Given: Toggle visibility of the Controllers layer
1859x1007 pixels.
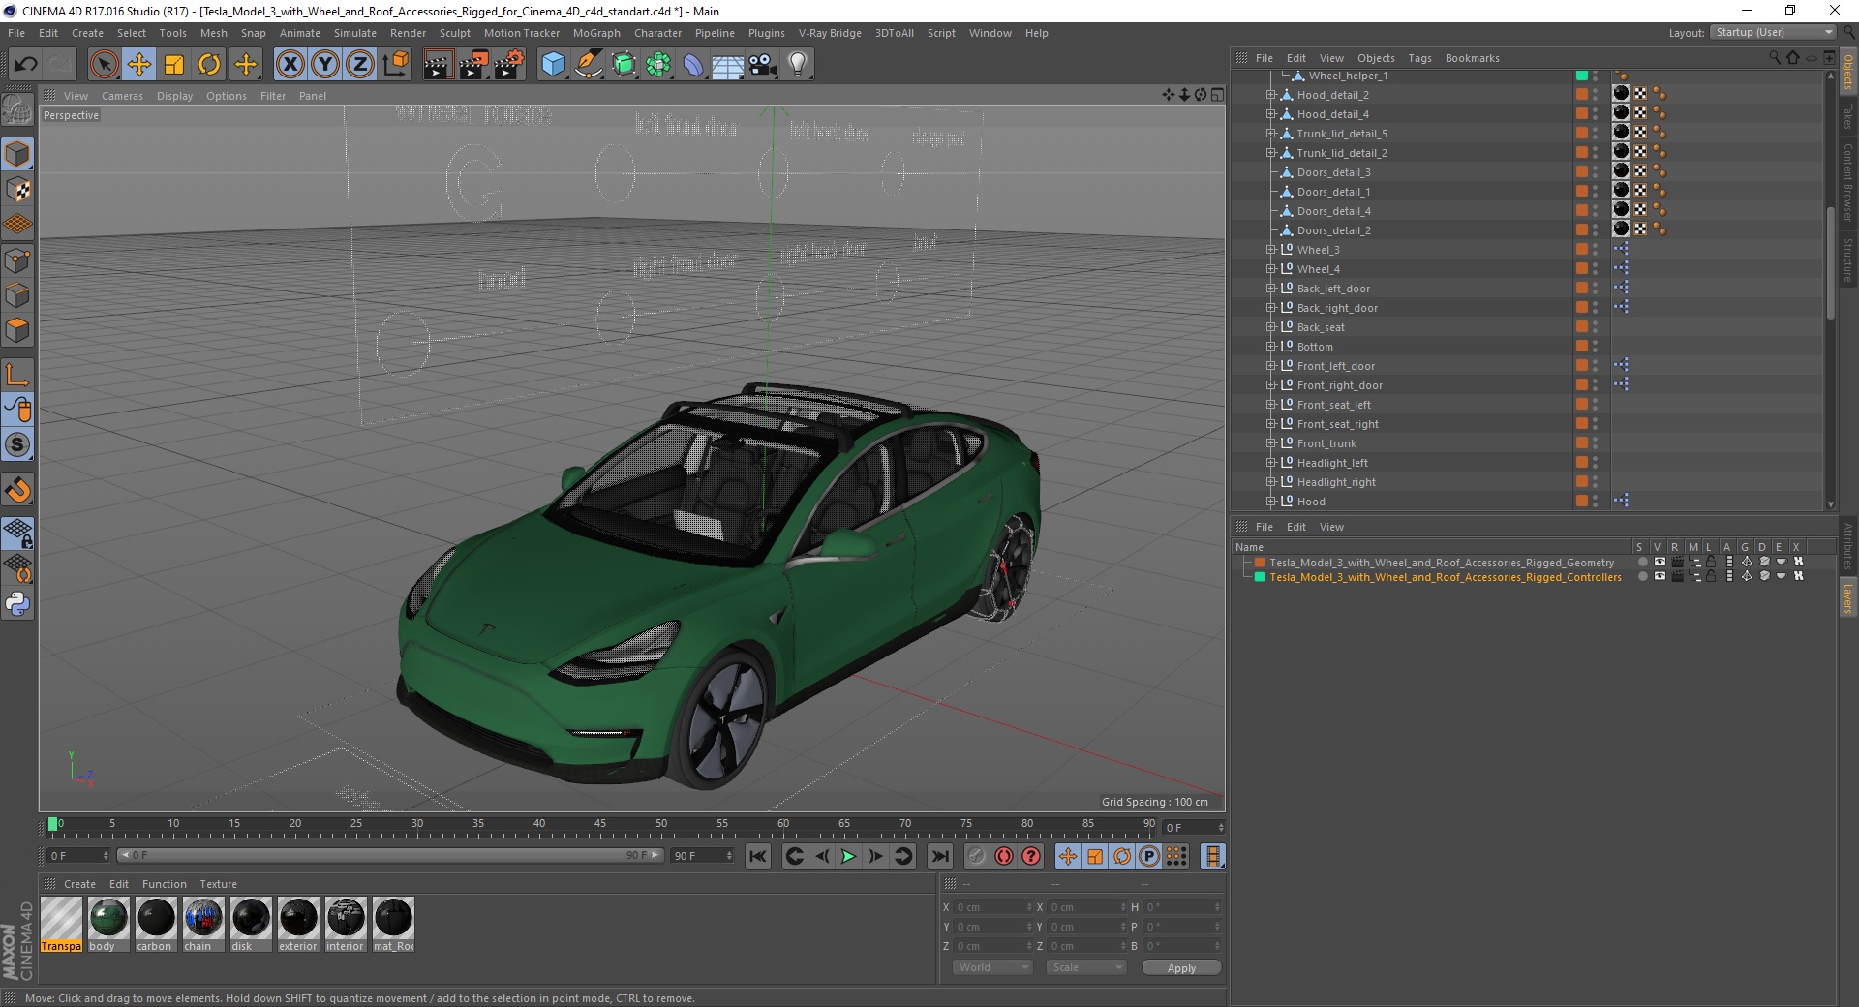Looking at the screenshot, I should coord(1660,576).
